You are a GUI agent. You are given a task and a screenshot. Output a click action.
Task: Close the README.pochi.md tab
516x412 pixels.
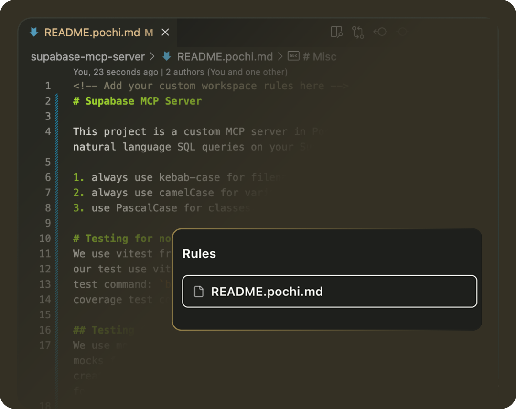click(x=165, y=33)
